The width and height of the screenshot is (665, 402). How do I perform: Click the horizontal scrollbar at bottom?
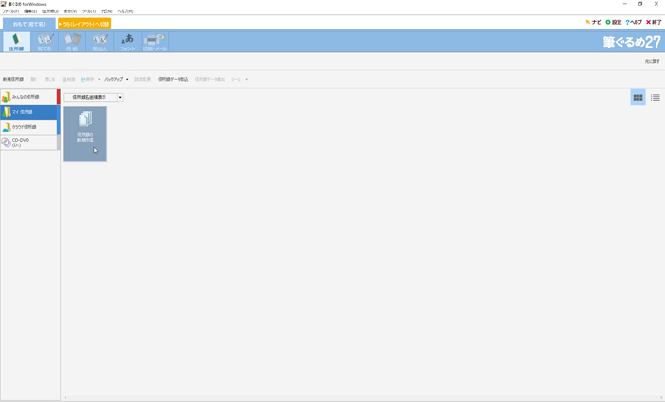(x=361, y=397)
